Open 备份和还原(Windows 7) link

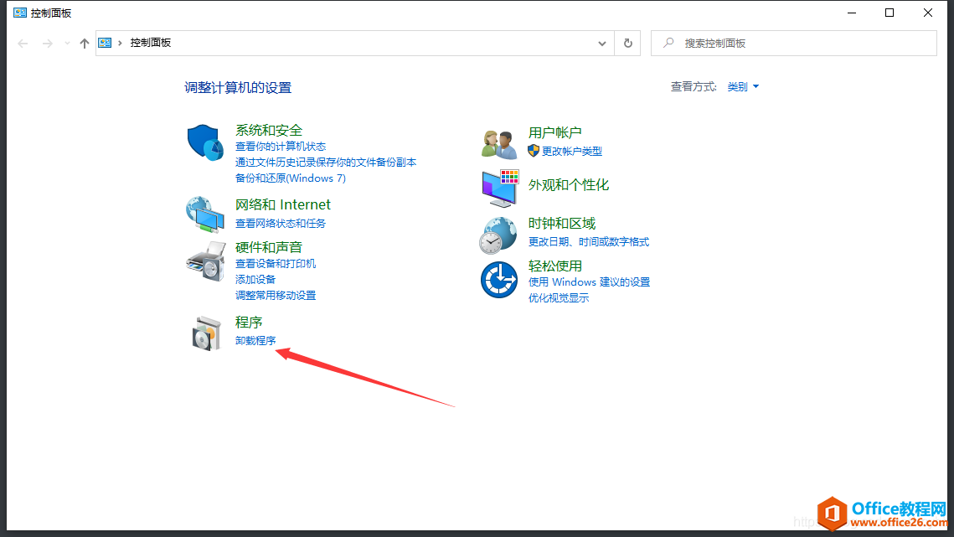tap(290, 178)
